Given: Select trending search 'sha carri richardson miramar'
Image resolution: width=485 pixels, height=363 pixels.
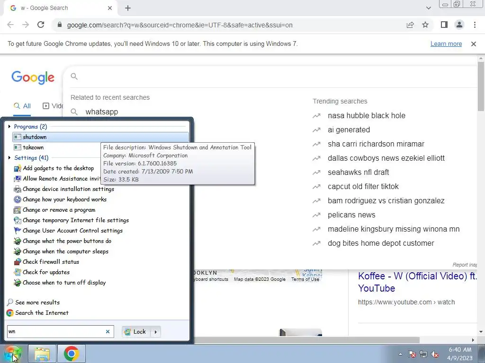Looking at the screenshot, I should click(x=376, y=144).
